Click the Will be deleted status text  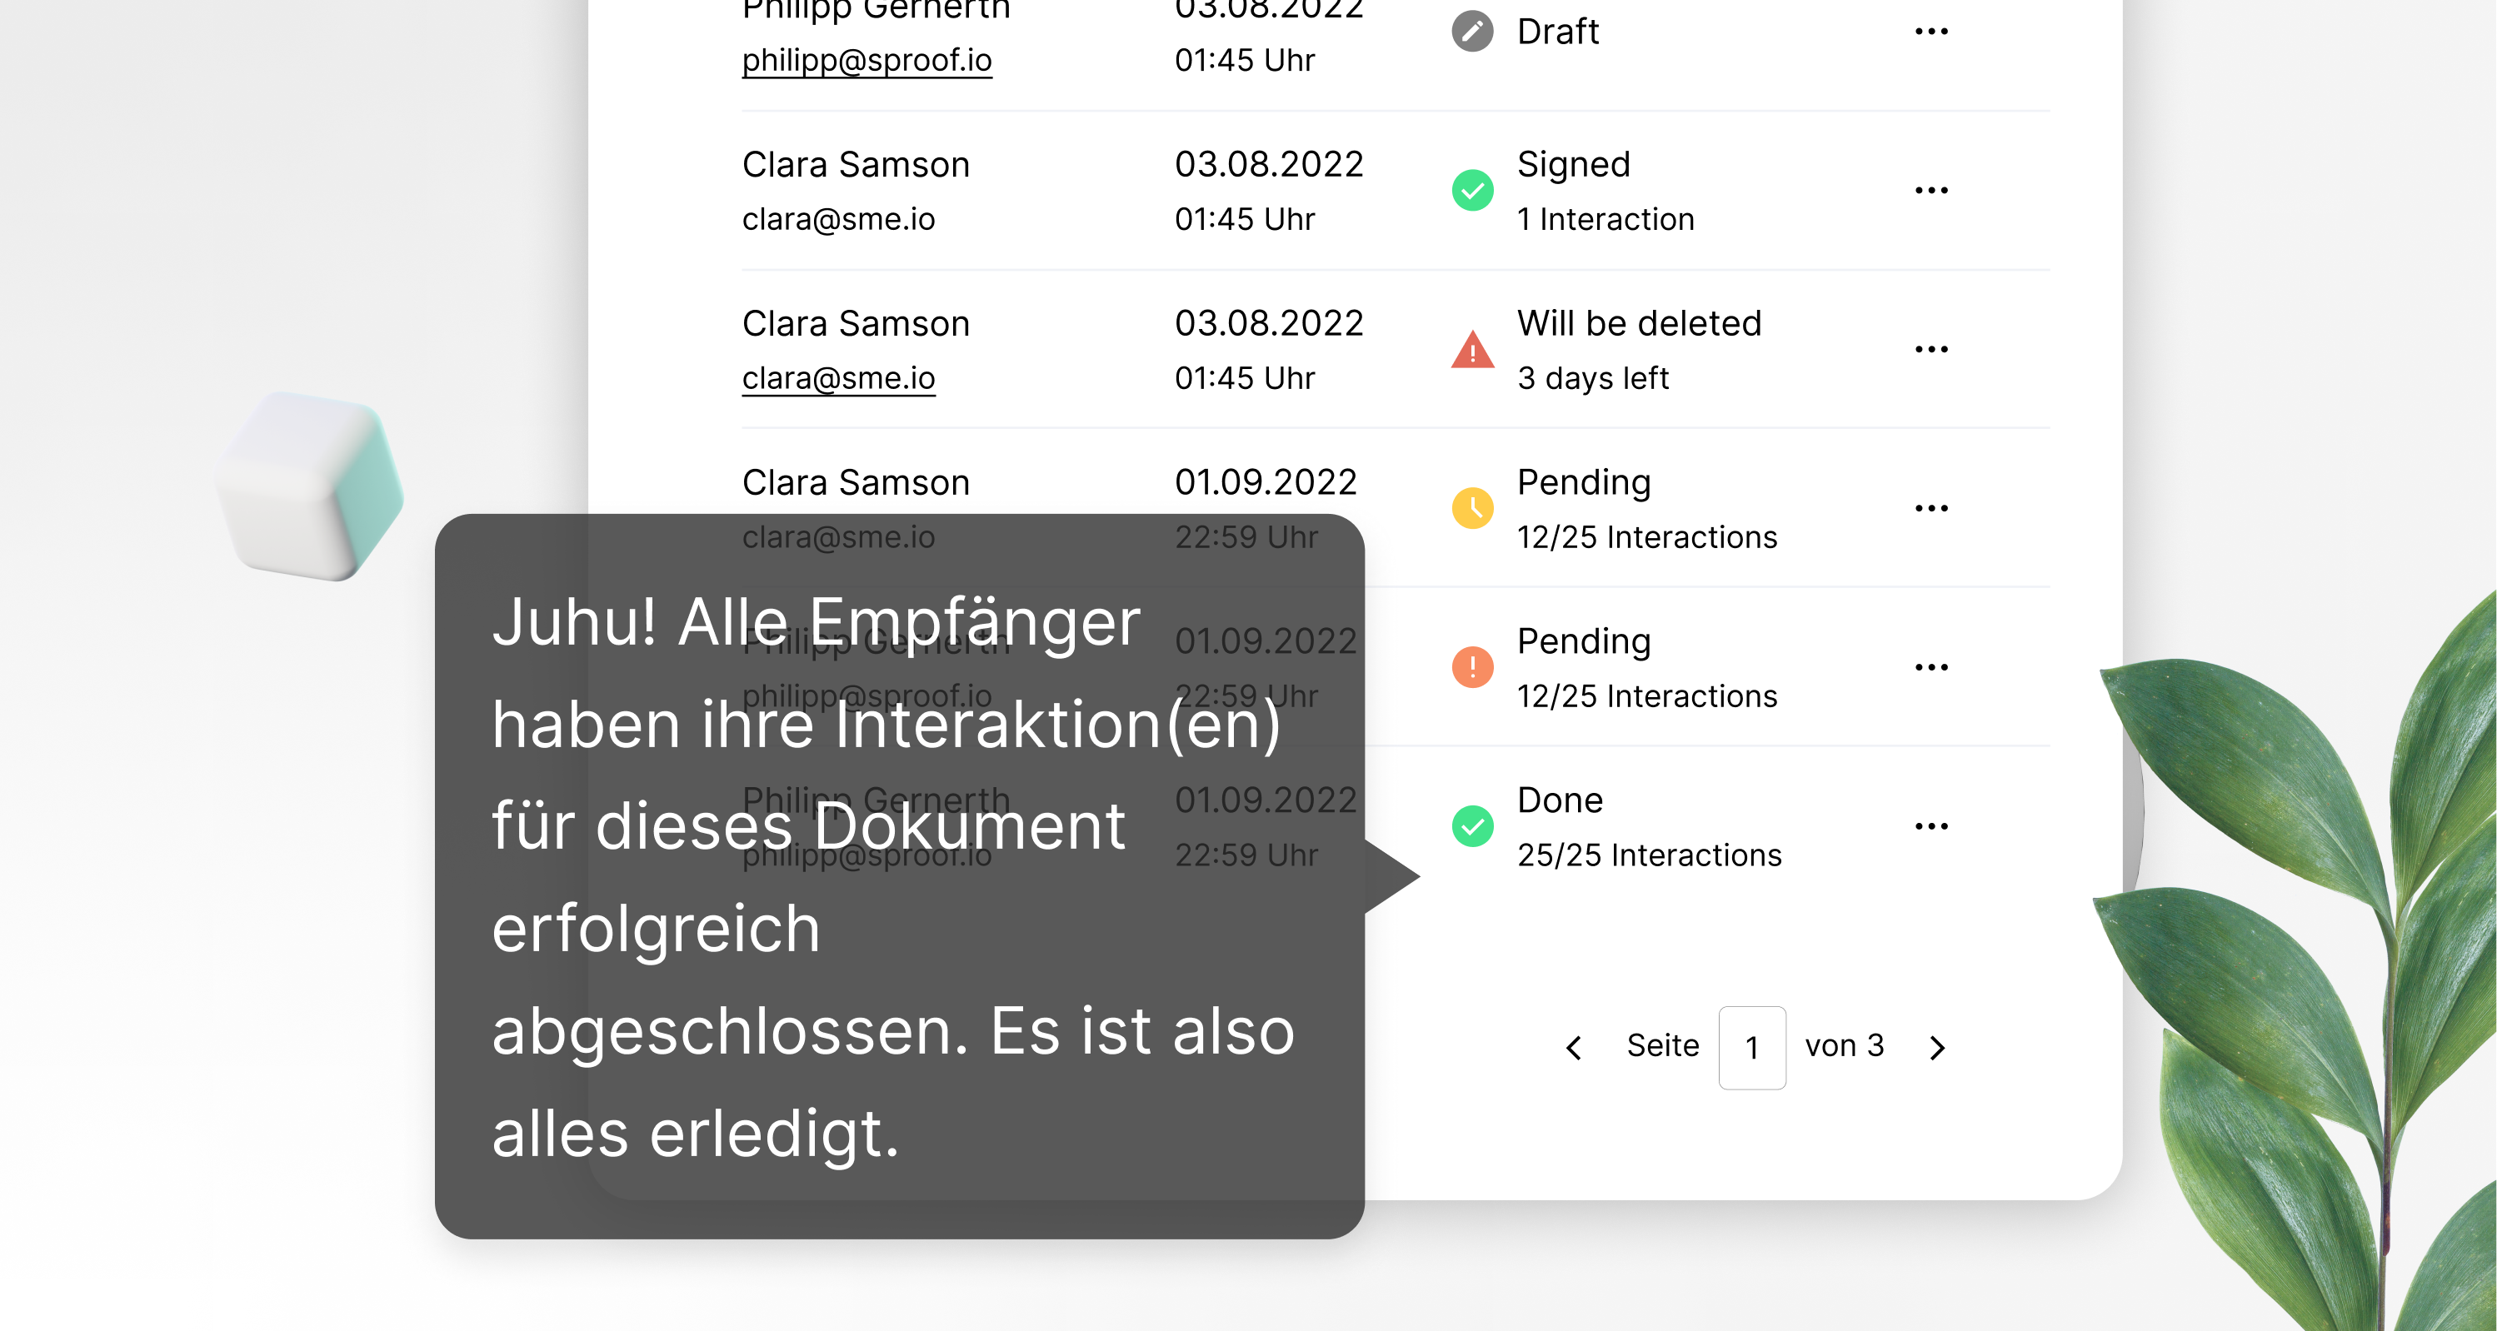tap(1638, 323)
